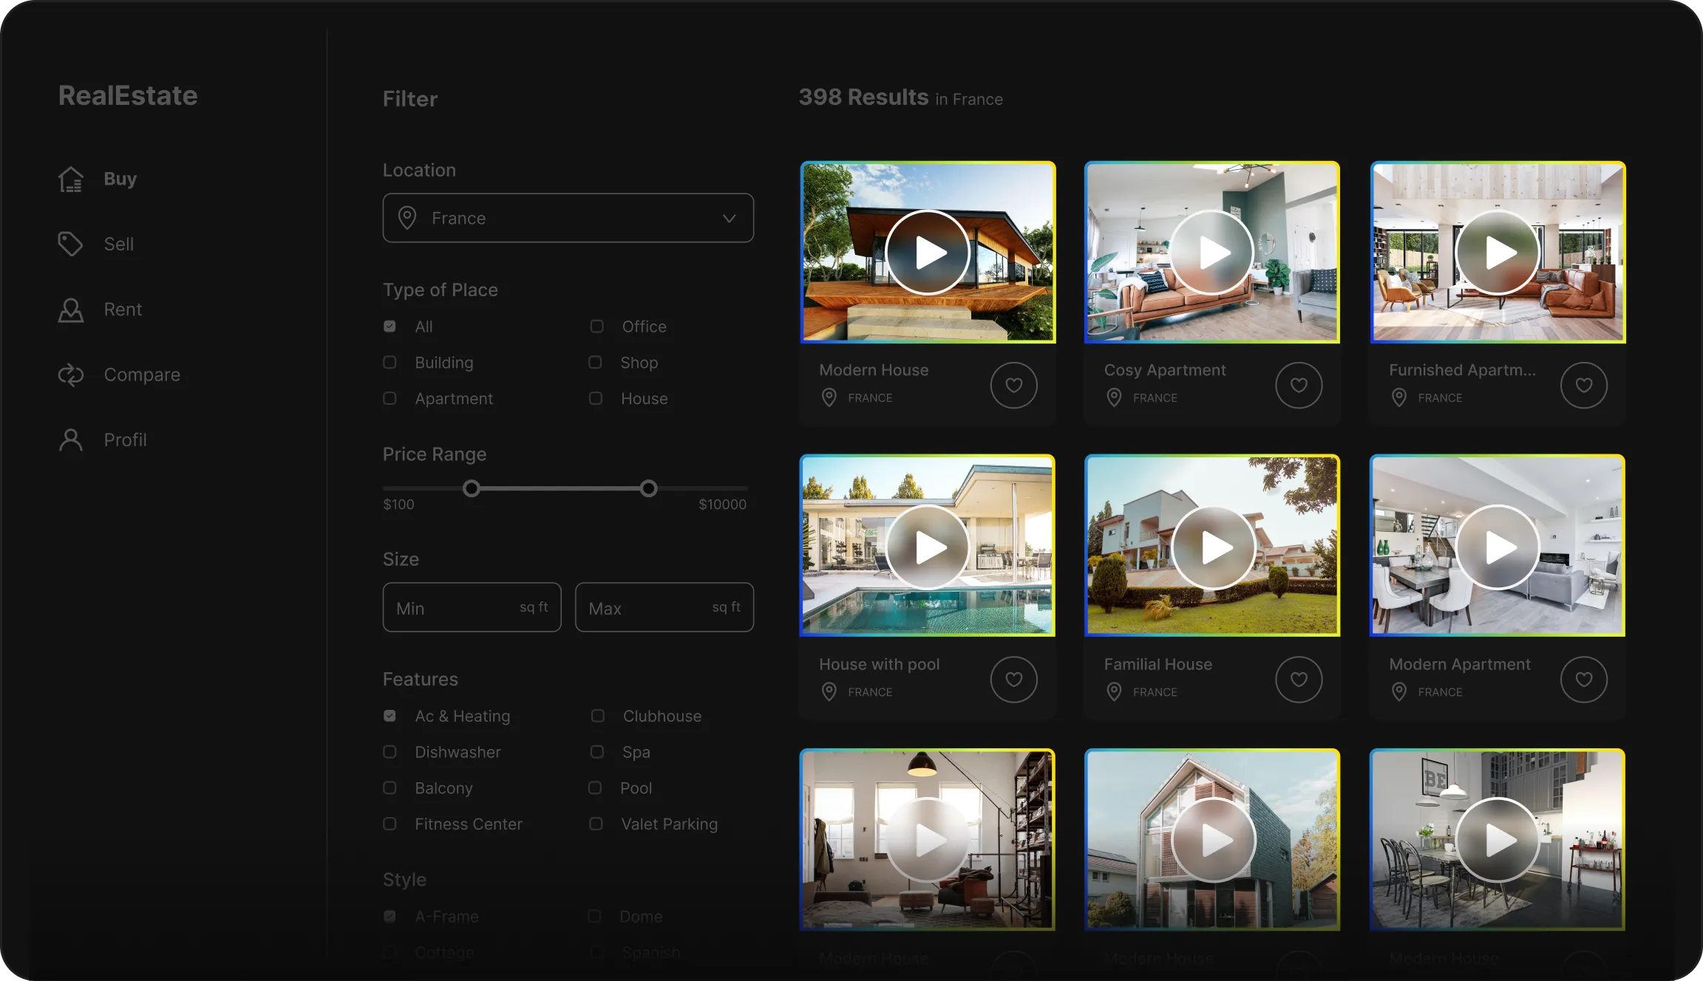Open the Familial House listing title
The width and height of the screenshot is (1703, 981).
pos(1158,664)
